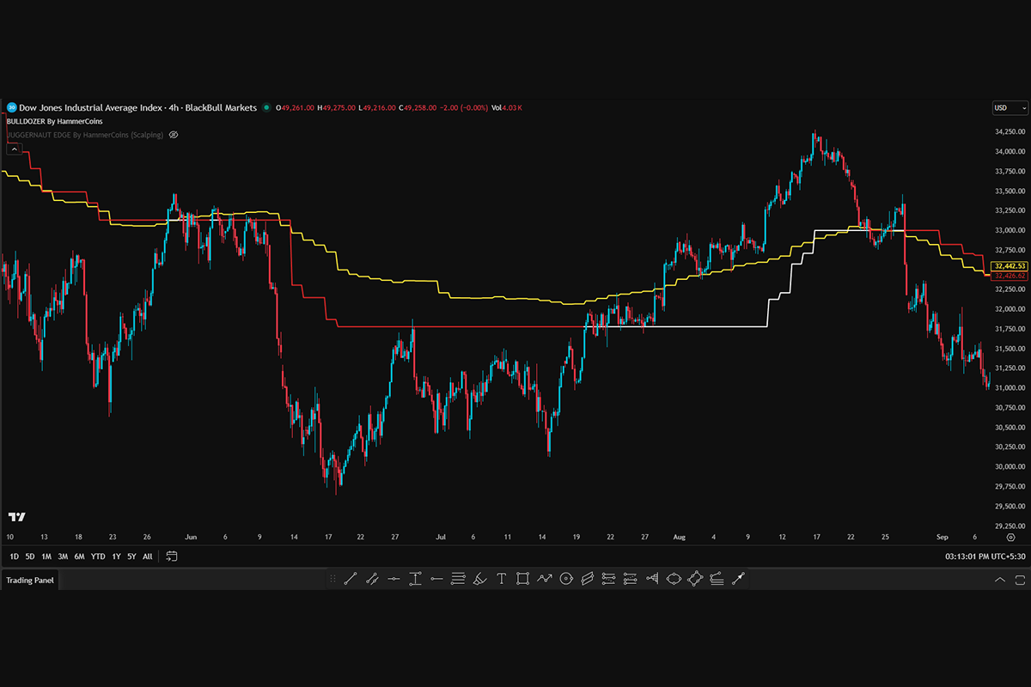This screenshot has height=687, width=1031.
Task: Pick the rectangle shape drawing tool
Action: (522, 580)
